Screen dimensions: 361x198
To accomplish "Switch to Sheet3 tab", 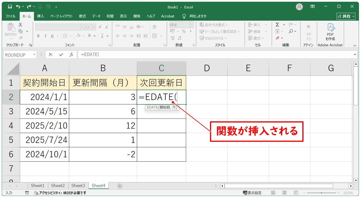I will [x=78, y=186].
